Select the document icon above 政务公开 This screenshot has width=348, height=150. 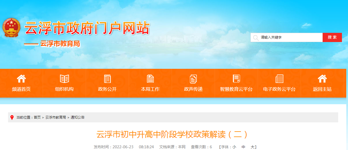[107, 79]
